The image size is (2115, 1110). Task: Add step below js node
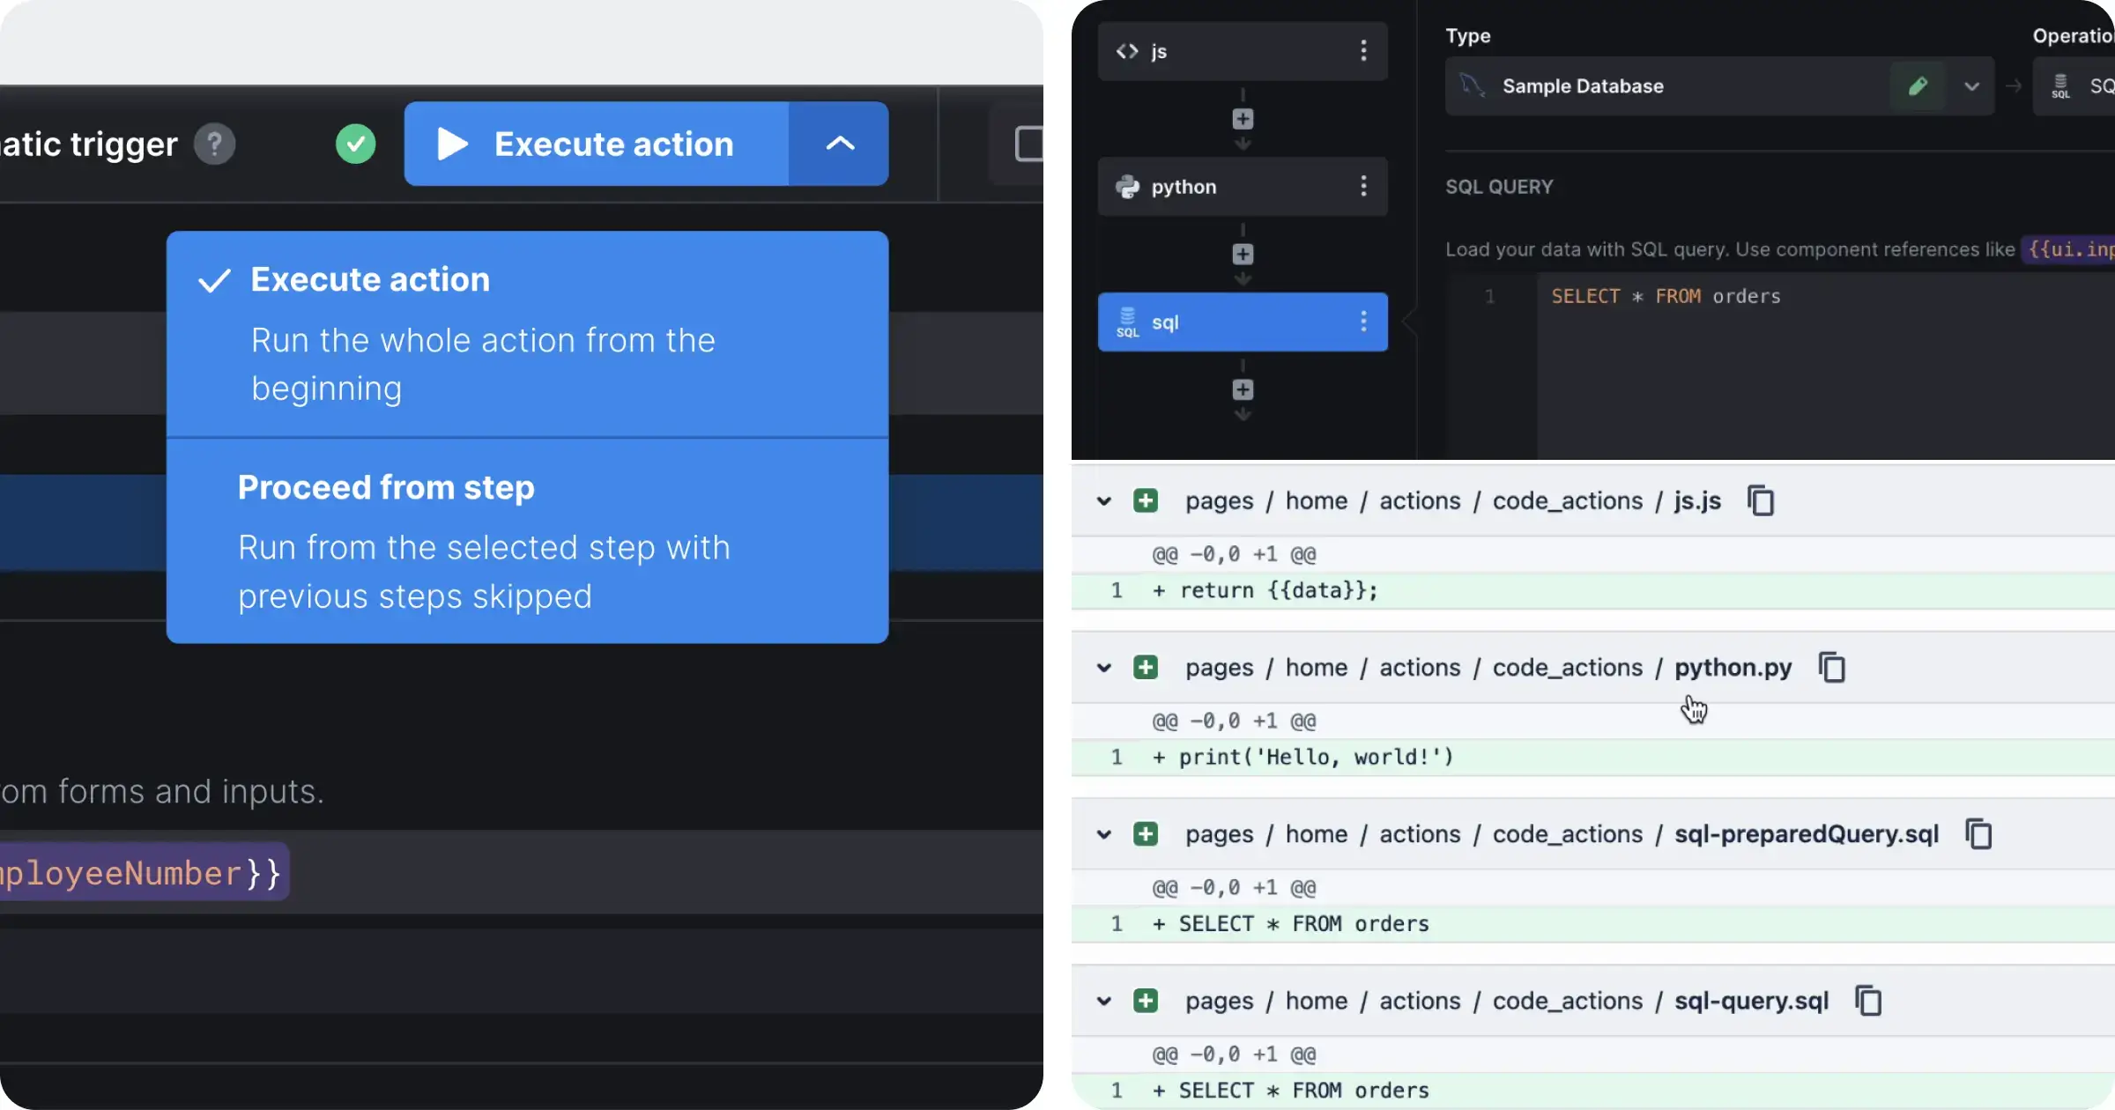(x=1243, y=119)
